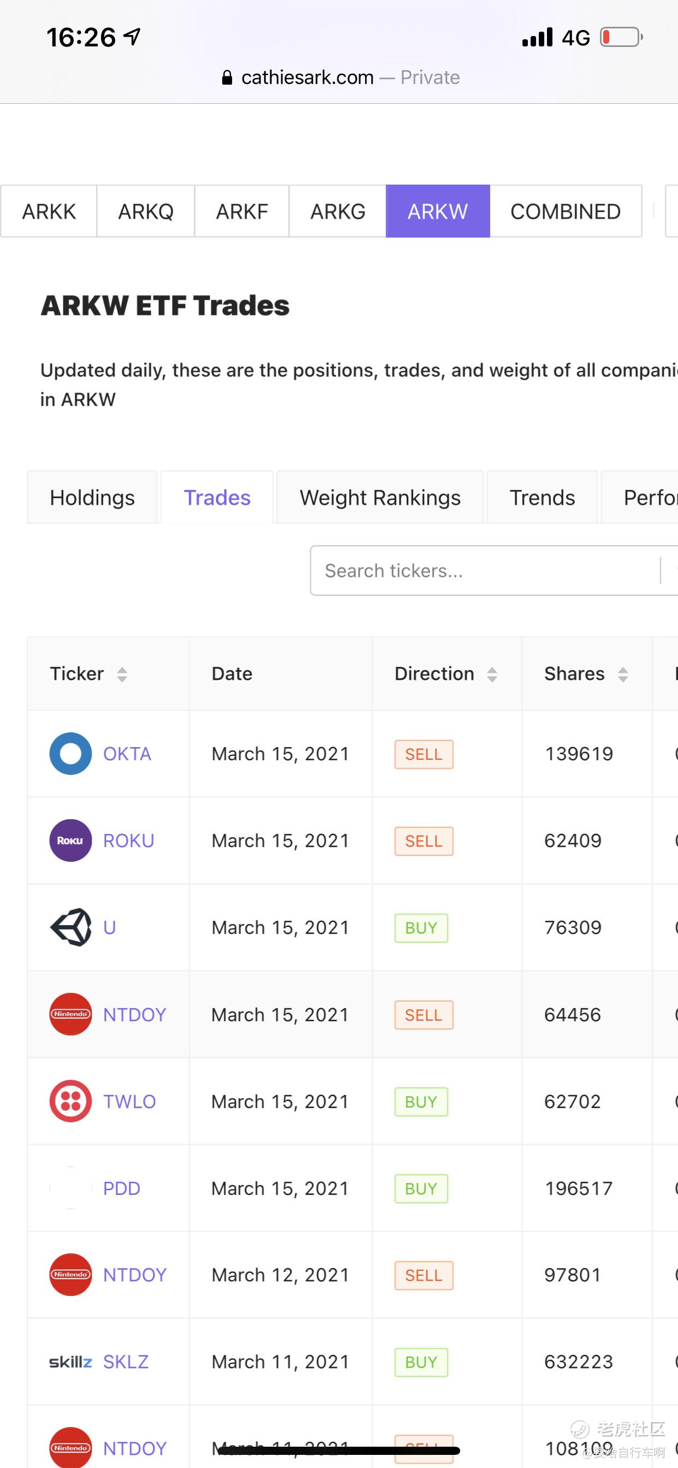The width and height of the screenshot is (678, 1468).
Task: Click the SELL badge in March 15 NTDOY row
Action: tap(424, 1015)
